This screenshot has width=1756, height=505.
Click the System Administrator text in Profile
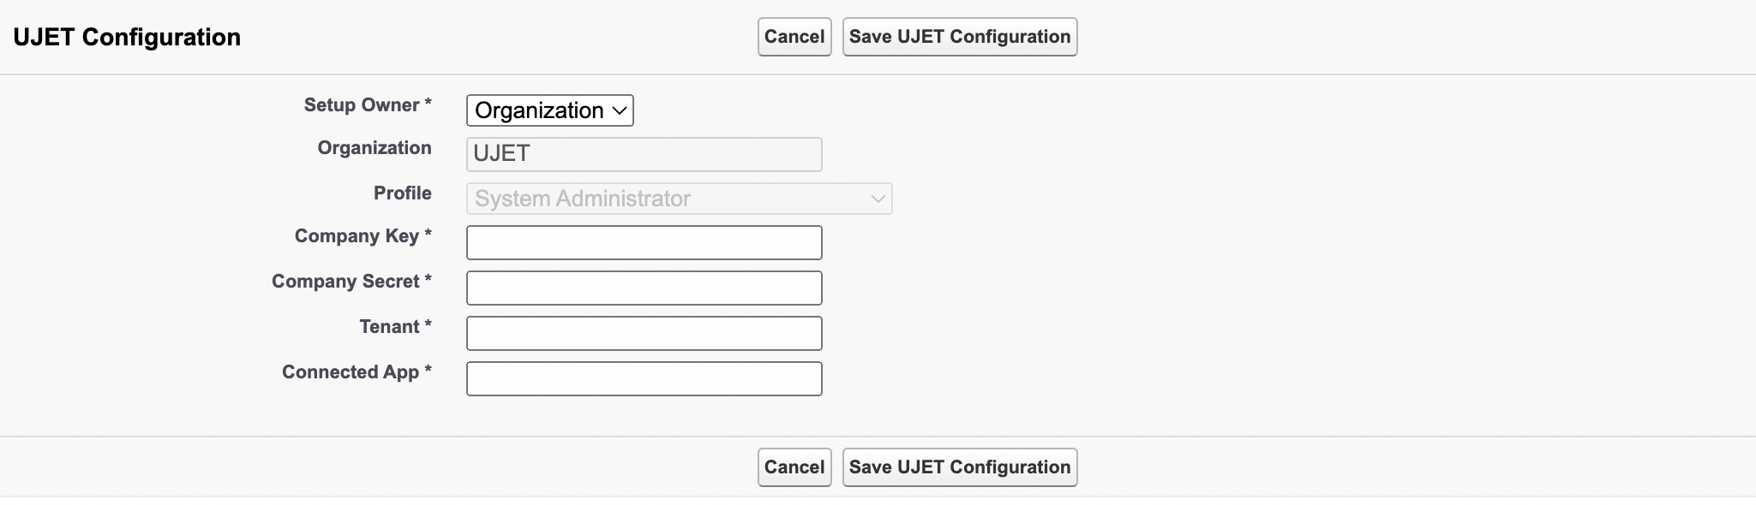[x=583, y=199]
